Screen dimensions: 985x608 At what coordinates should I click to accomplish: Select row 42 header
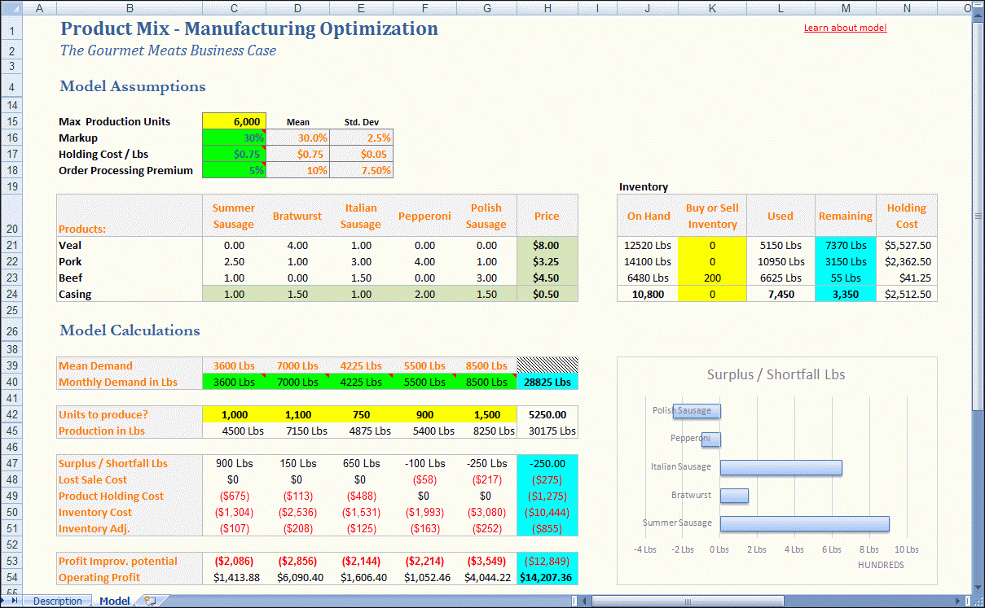tap(11, 414)
